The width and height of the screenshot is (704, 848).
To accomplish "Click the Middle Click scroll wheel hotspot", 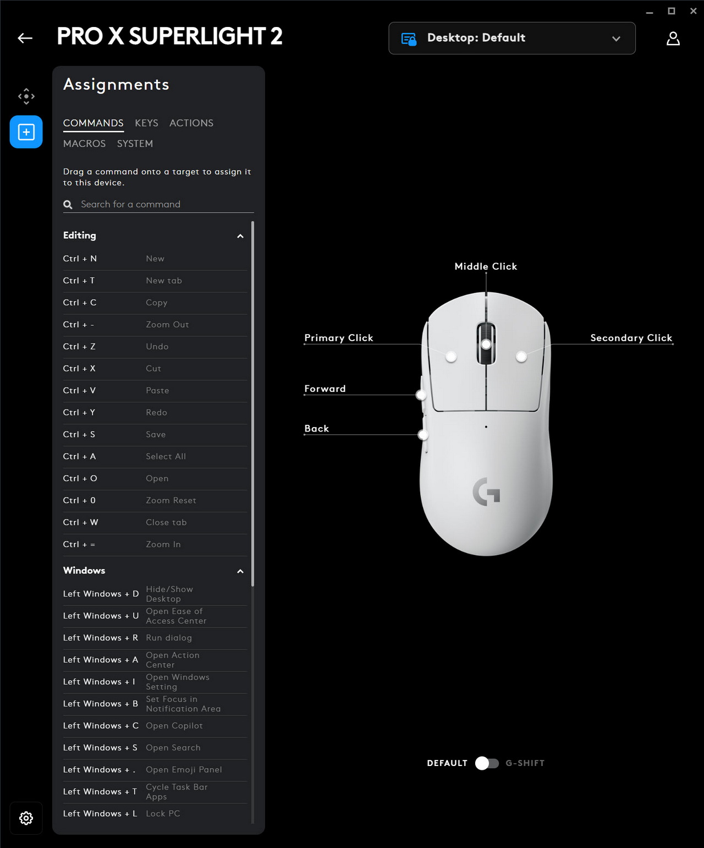I will (486, 344).
